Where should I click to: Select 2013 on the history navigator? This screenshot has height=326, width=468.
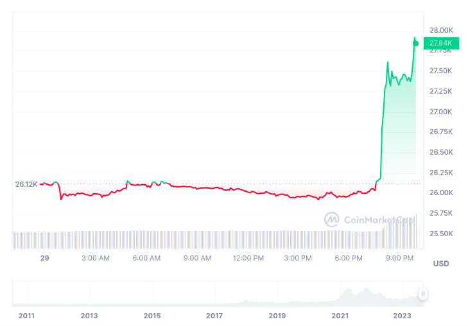89,316
